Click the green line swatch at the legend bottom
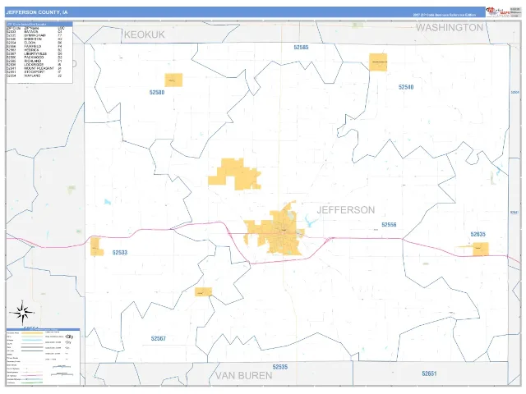The height and width of the screenshot is (394, 526). click(32, 383)
